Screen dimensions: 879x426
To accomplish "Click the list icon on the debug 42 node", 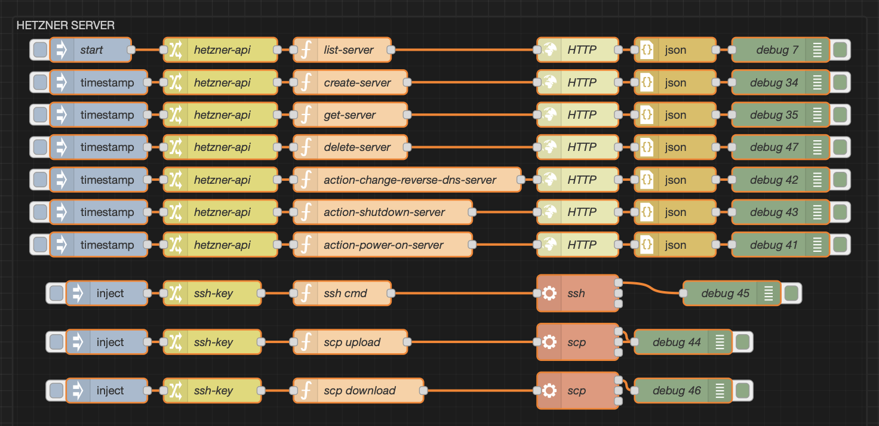I will point(817,180).
